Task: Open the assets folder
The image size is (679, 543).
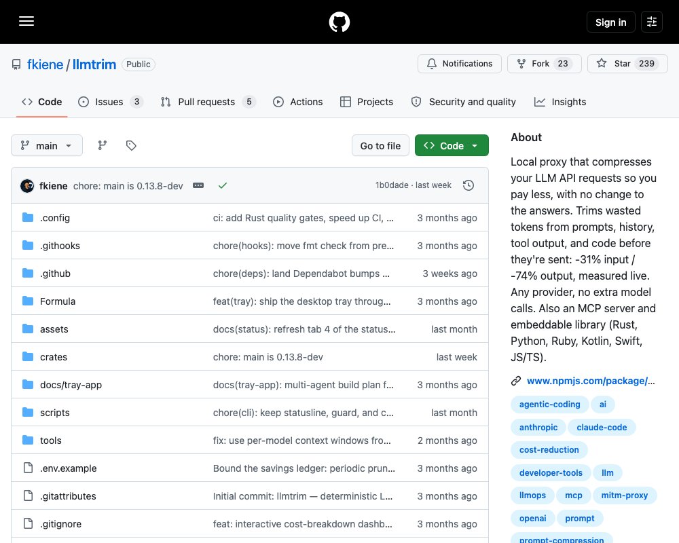Action: (x=54, y=329)
